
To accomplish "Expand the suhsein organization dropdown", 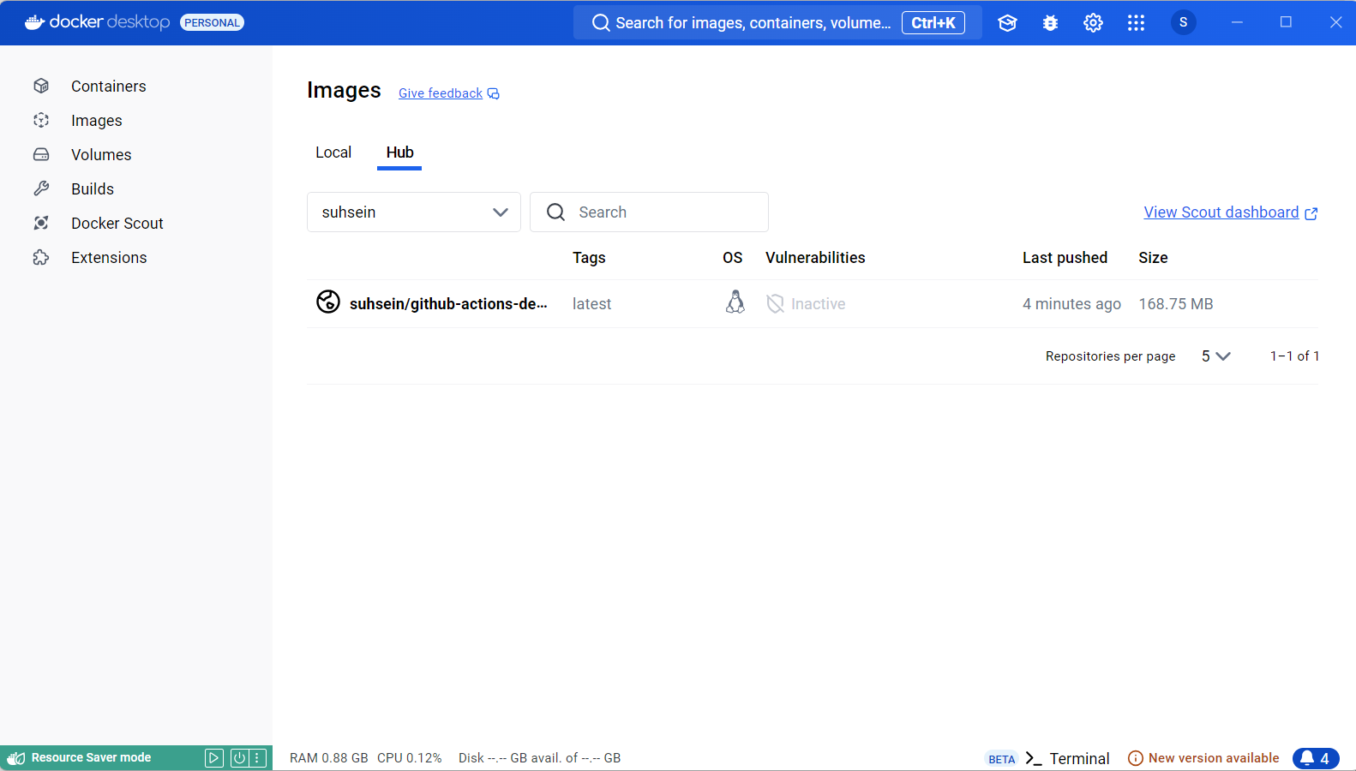I will [414, 212].
